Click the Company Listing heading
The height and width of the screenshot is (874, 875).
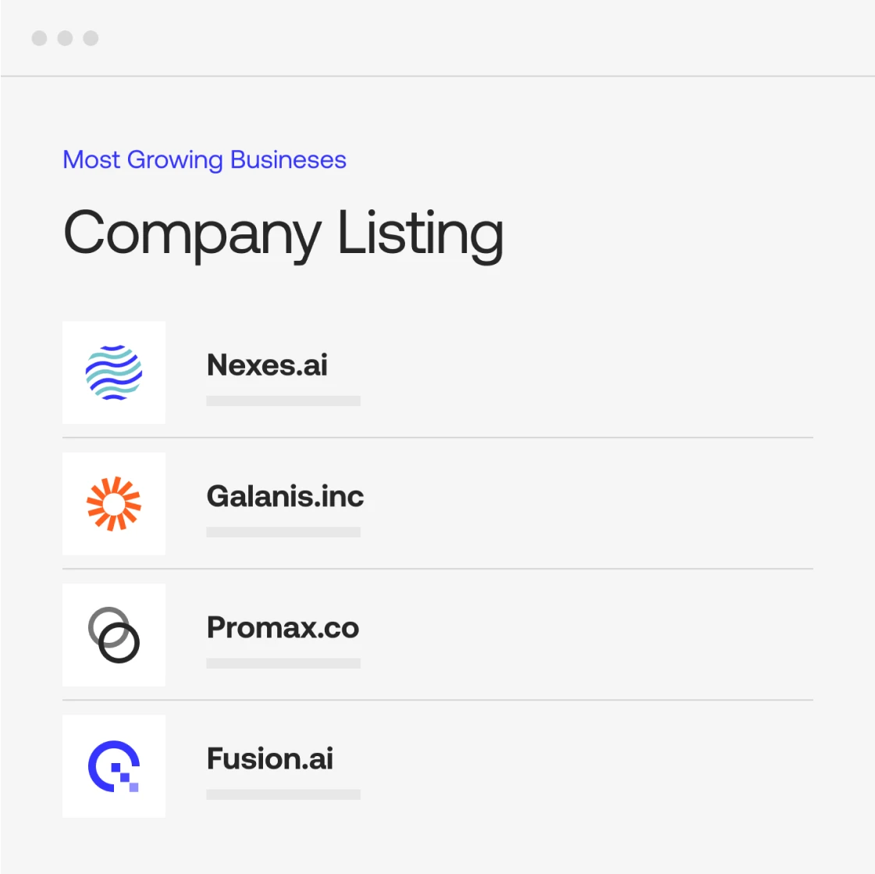(283, 234)
